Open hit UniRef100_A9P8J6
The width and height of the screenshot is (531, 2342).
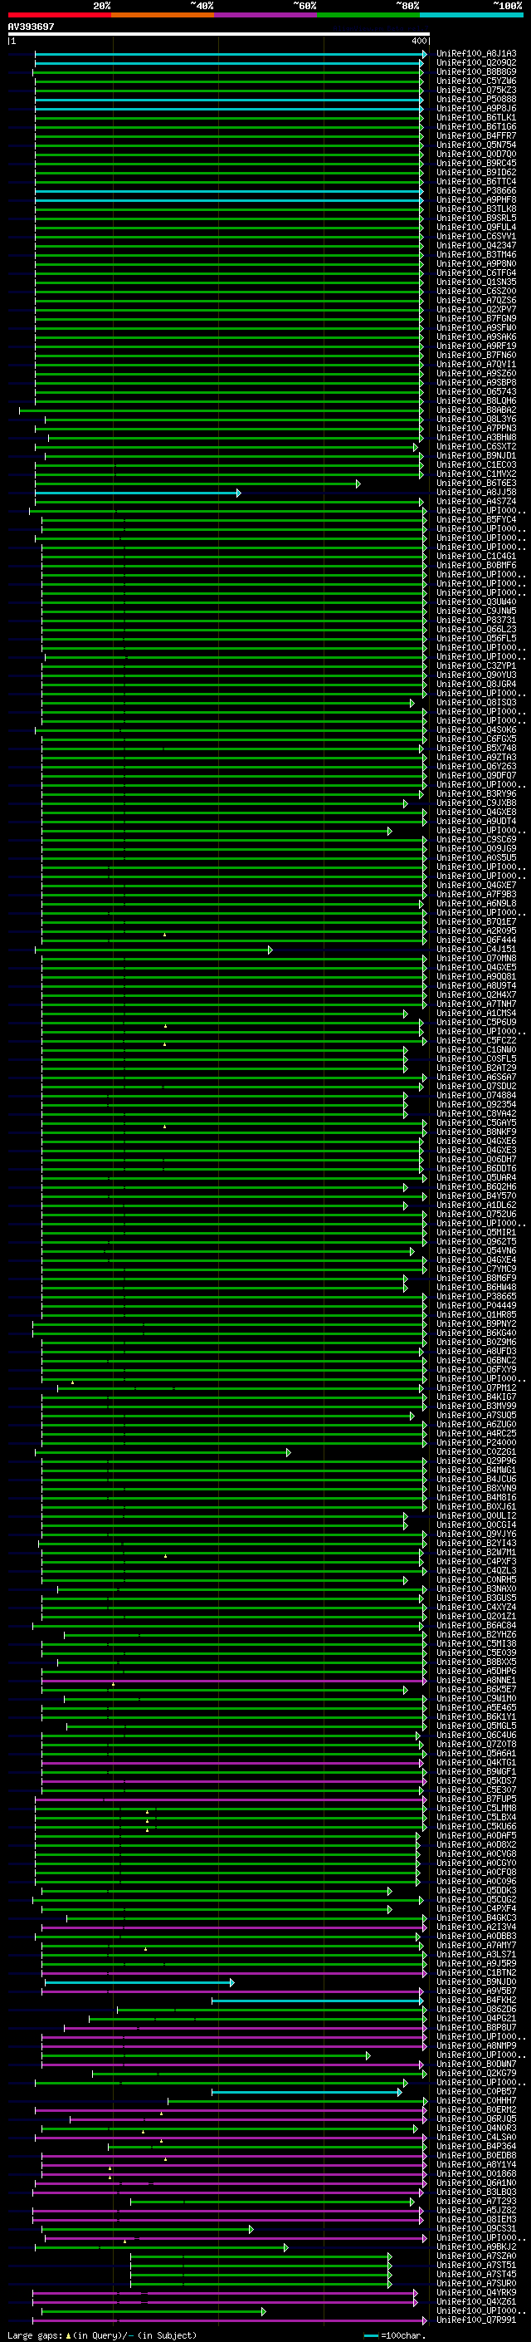pyautogui.click(x=476, y=108)
